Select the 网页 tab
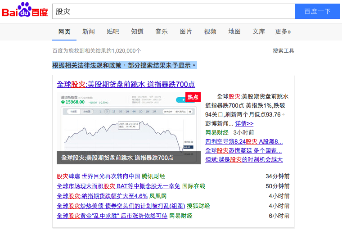The height and width of the screenshot is (235, 342). coord(64,32)
